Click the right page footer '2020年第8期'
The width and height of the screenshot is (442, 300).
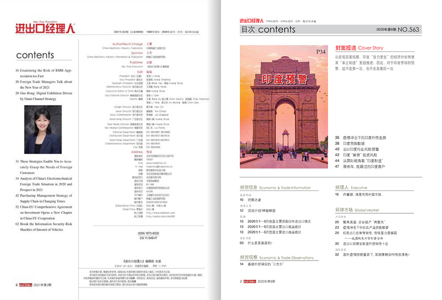266,281
